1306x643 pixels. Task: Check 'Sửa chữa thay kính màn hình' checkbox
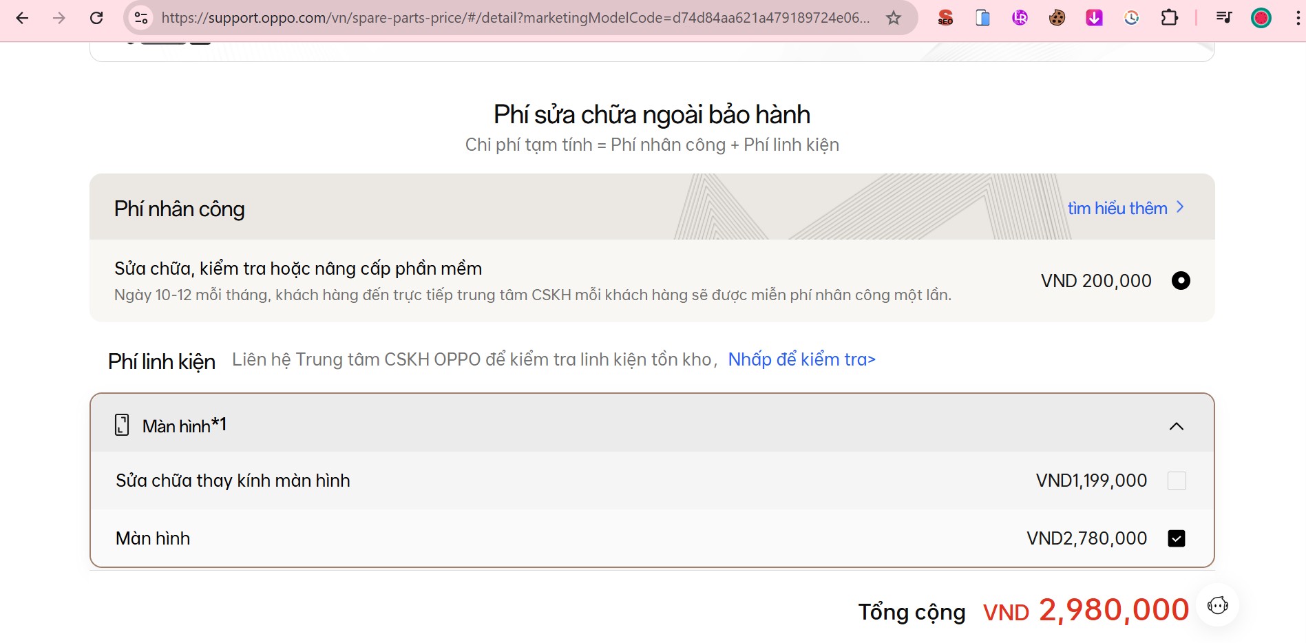pos(1177,481)
